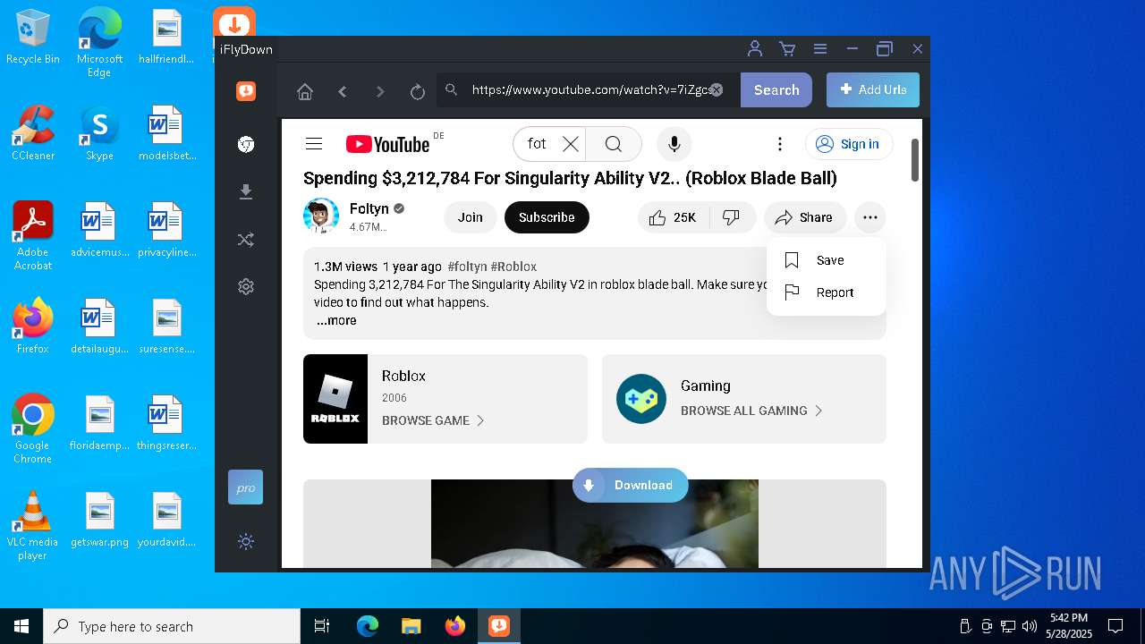The width and height of the screenshot is (1145, 644).
Task: Select getswar.png file on desktop
Action: (100, 520)
